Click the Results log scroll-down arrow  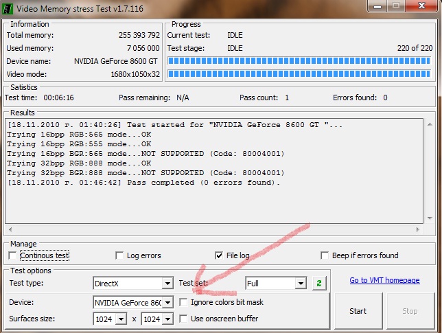pos(428,218)
